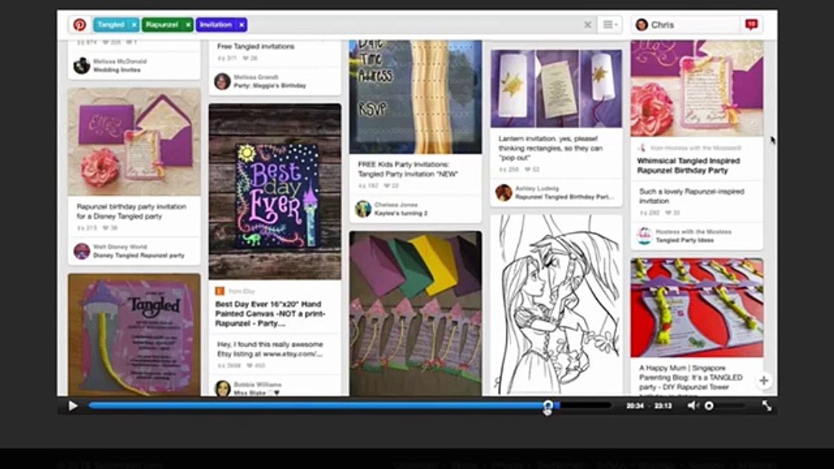Screen dimensions: 834x469
Task: Open the Whimsical Tangled pink flower invitation image
Action: (697, 89)
